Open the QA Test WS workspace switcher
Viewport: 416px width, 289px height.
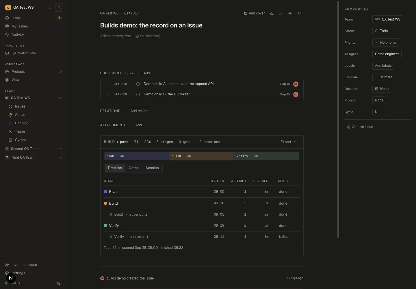[x=28, y=8]
